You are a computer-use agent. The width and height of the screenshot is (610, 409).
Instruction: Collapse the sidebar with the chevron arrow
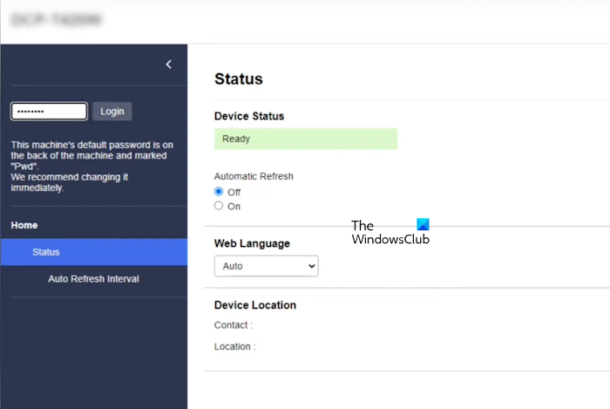[x=169, y=65]
